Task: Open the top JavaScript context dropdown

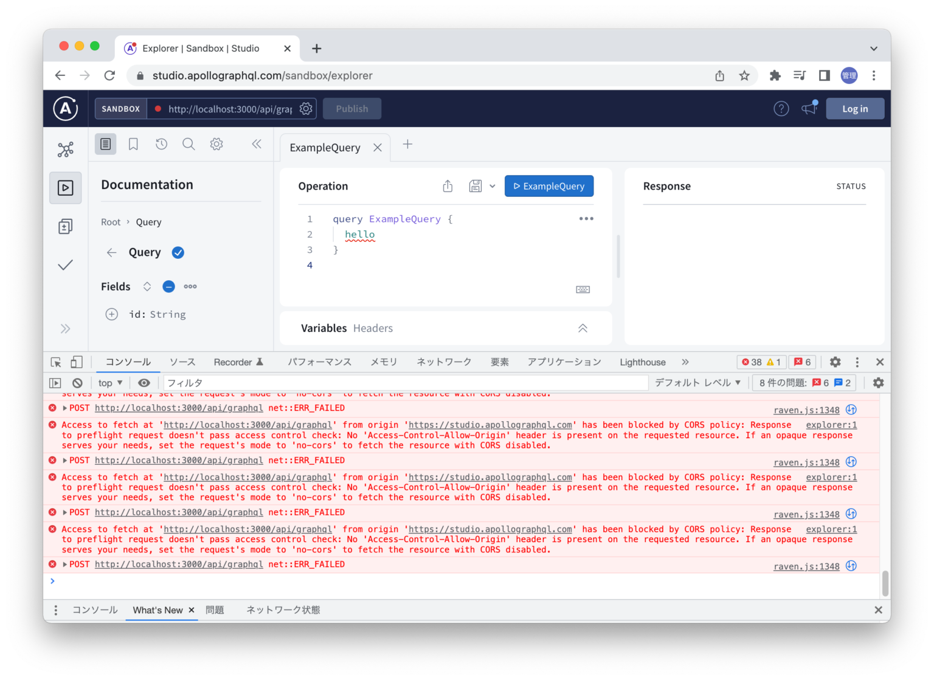Action: tap(110, 383)
